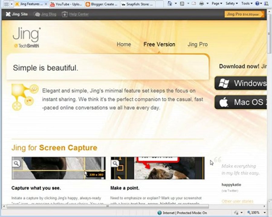Open the Quick Tabs grid icon

[x=6, y=4]
